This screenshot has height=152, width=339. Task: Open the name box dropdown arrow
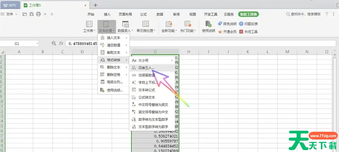coord(37,44)
